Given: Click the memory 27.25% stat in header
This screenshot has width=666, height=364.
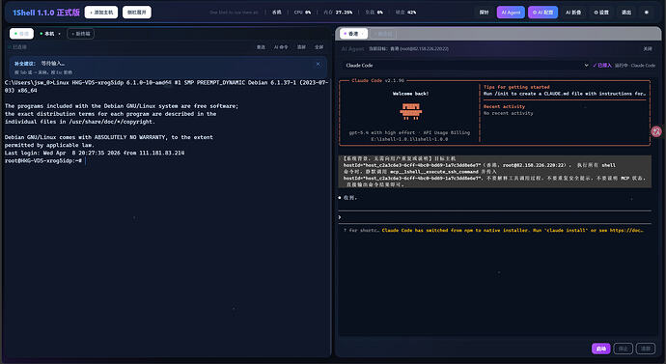Looking at the screenshot, I should pyautogui.click(x=338, y=13).
